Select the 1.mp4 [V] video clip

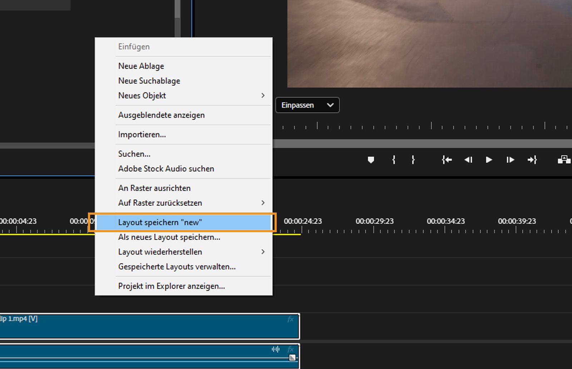pyautogui.click(x=149, y=326)
